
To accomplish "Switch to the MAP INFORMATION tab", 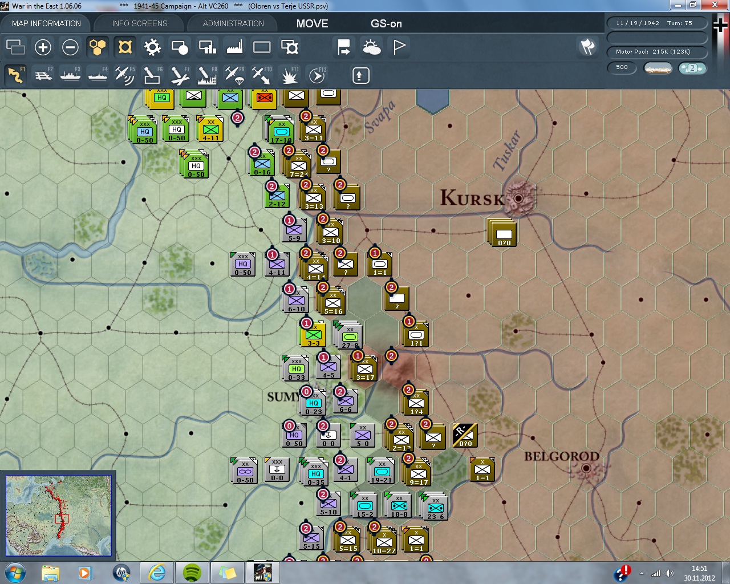I will (x=46, y=23).
